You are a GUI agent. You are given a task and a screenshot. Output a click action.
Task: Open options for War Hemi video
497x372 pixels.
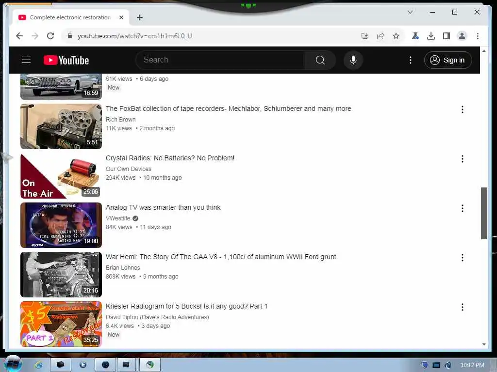click(463, 258)
